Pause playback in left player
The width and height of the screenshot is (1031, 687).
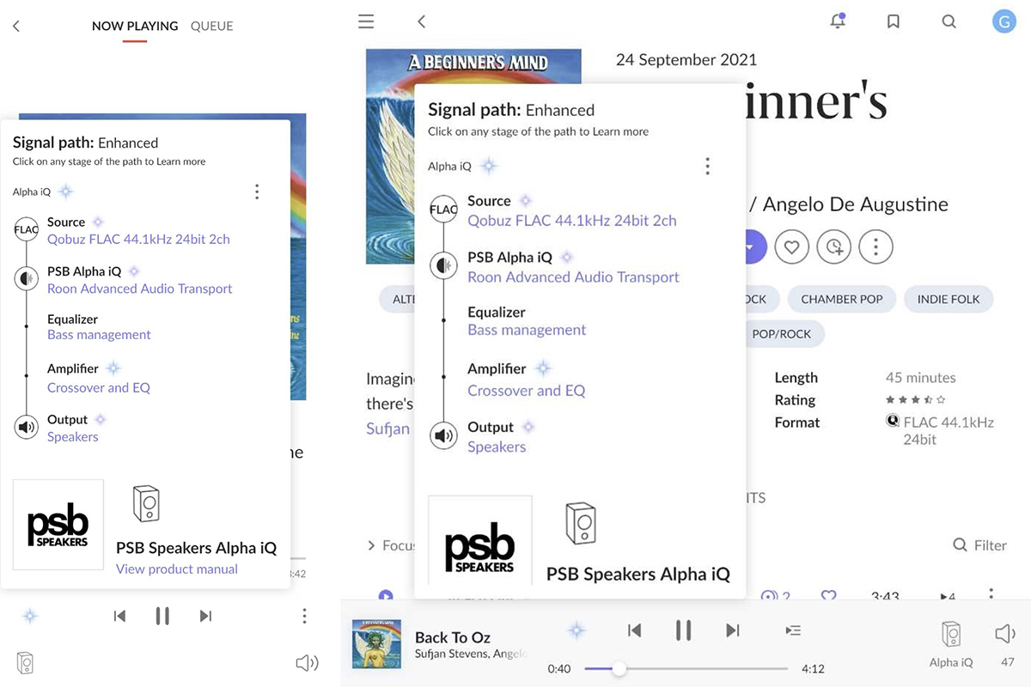tap(162, 616)
